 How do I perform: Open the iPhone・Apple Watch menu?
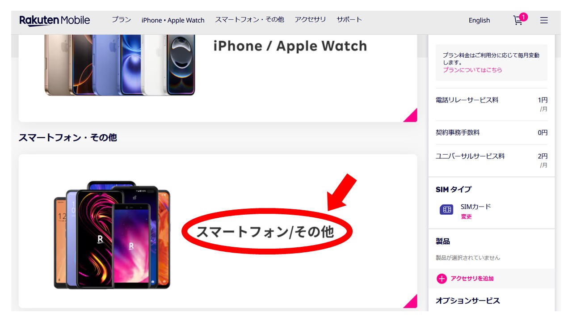(173, 20)
